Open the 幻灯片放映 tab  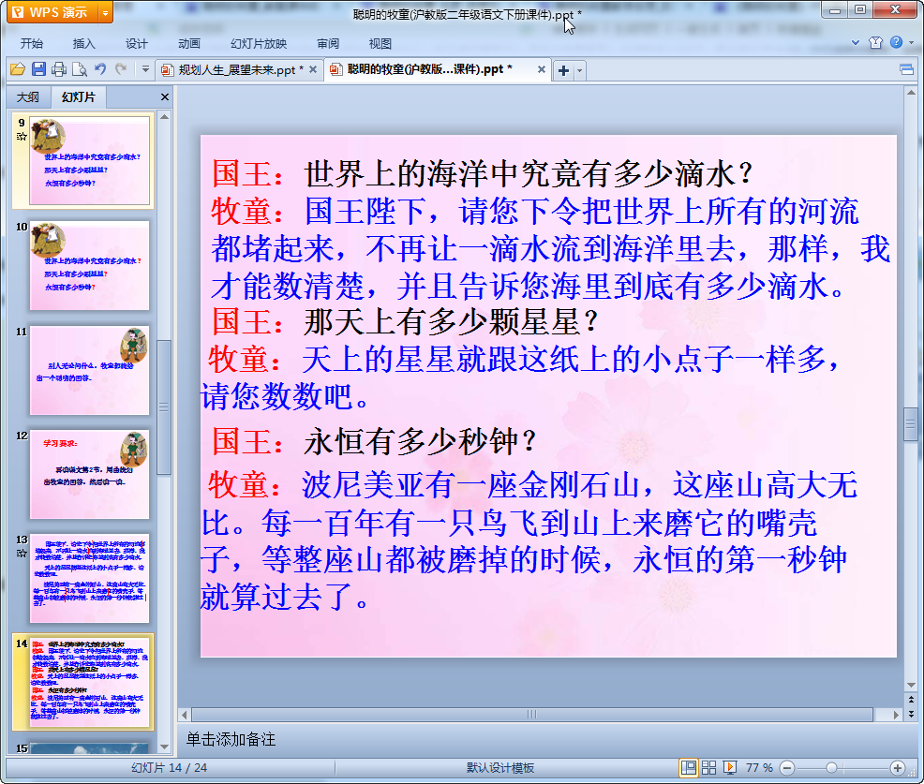pos(259,44)
